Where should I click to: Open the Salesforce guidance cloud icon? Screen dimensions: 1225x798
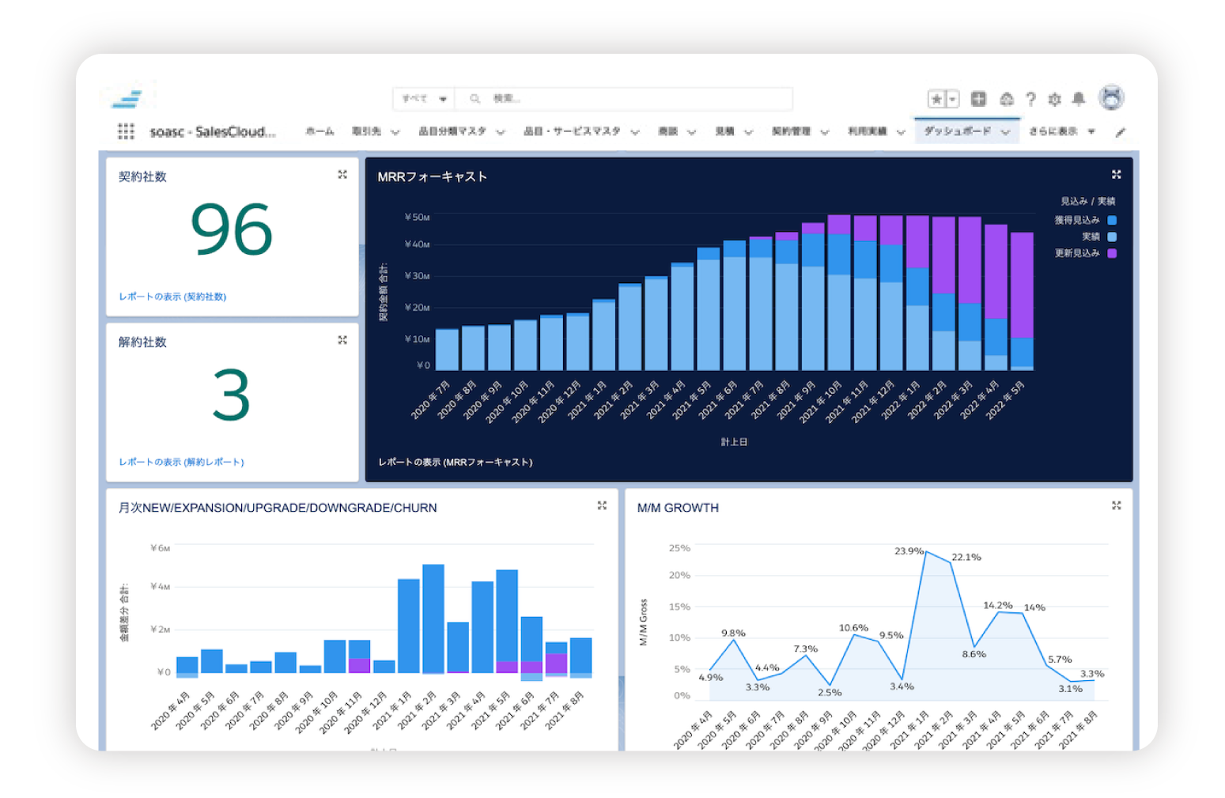pos(1006,99)
